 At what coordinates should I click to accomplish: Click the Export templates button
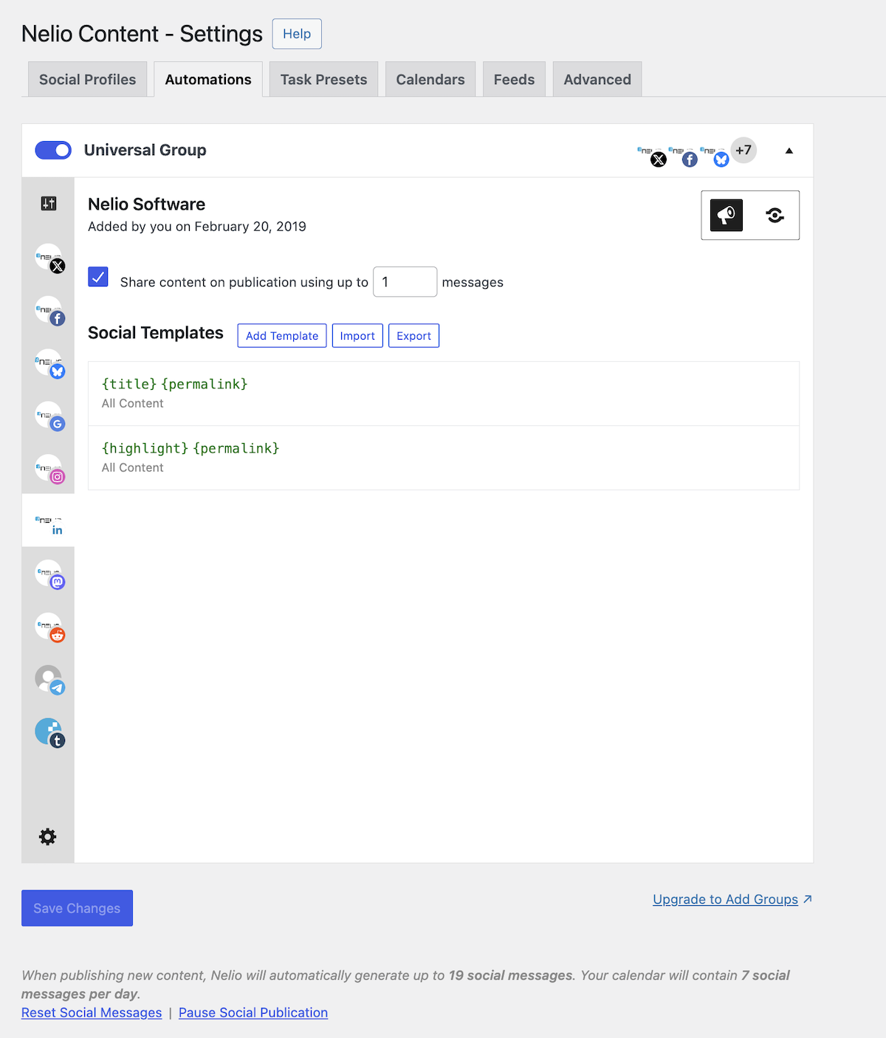413,336
